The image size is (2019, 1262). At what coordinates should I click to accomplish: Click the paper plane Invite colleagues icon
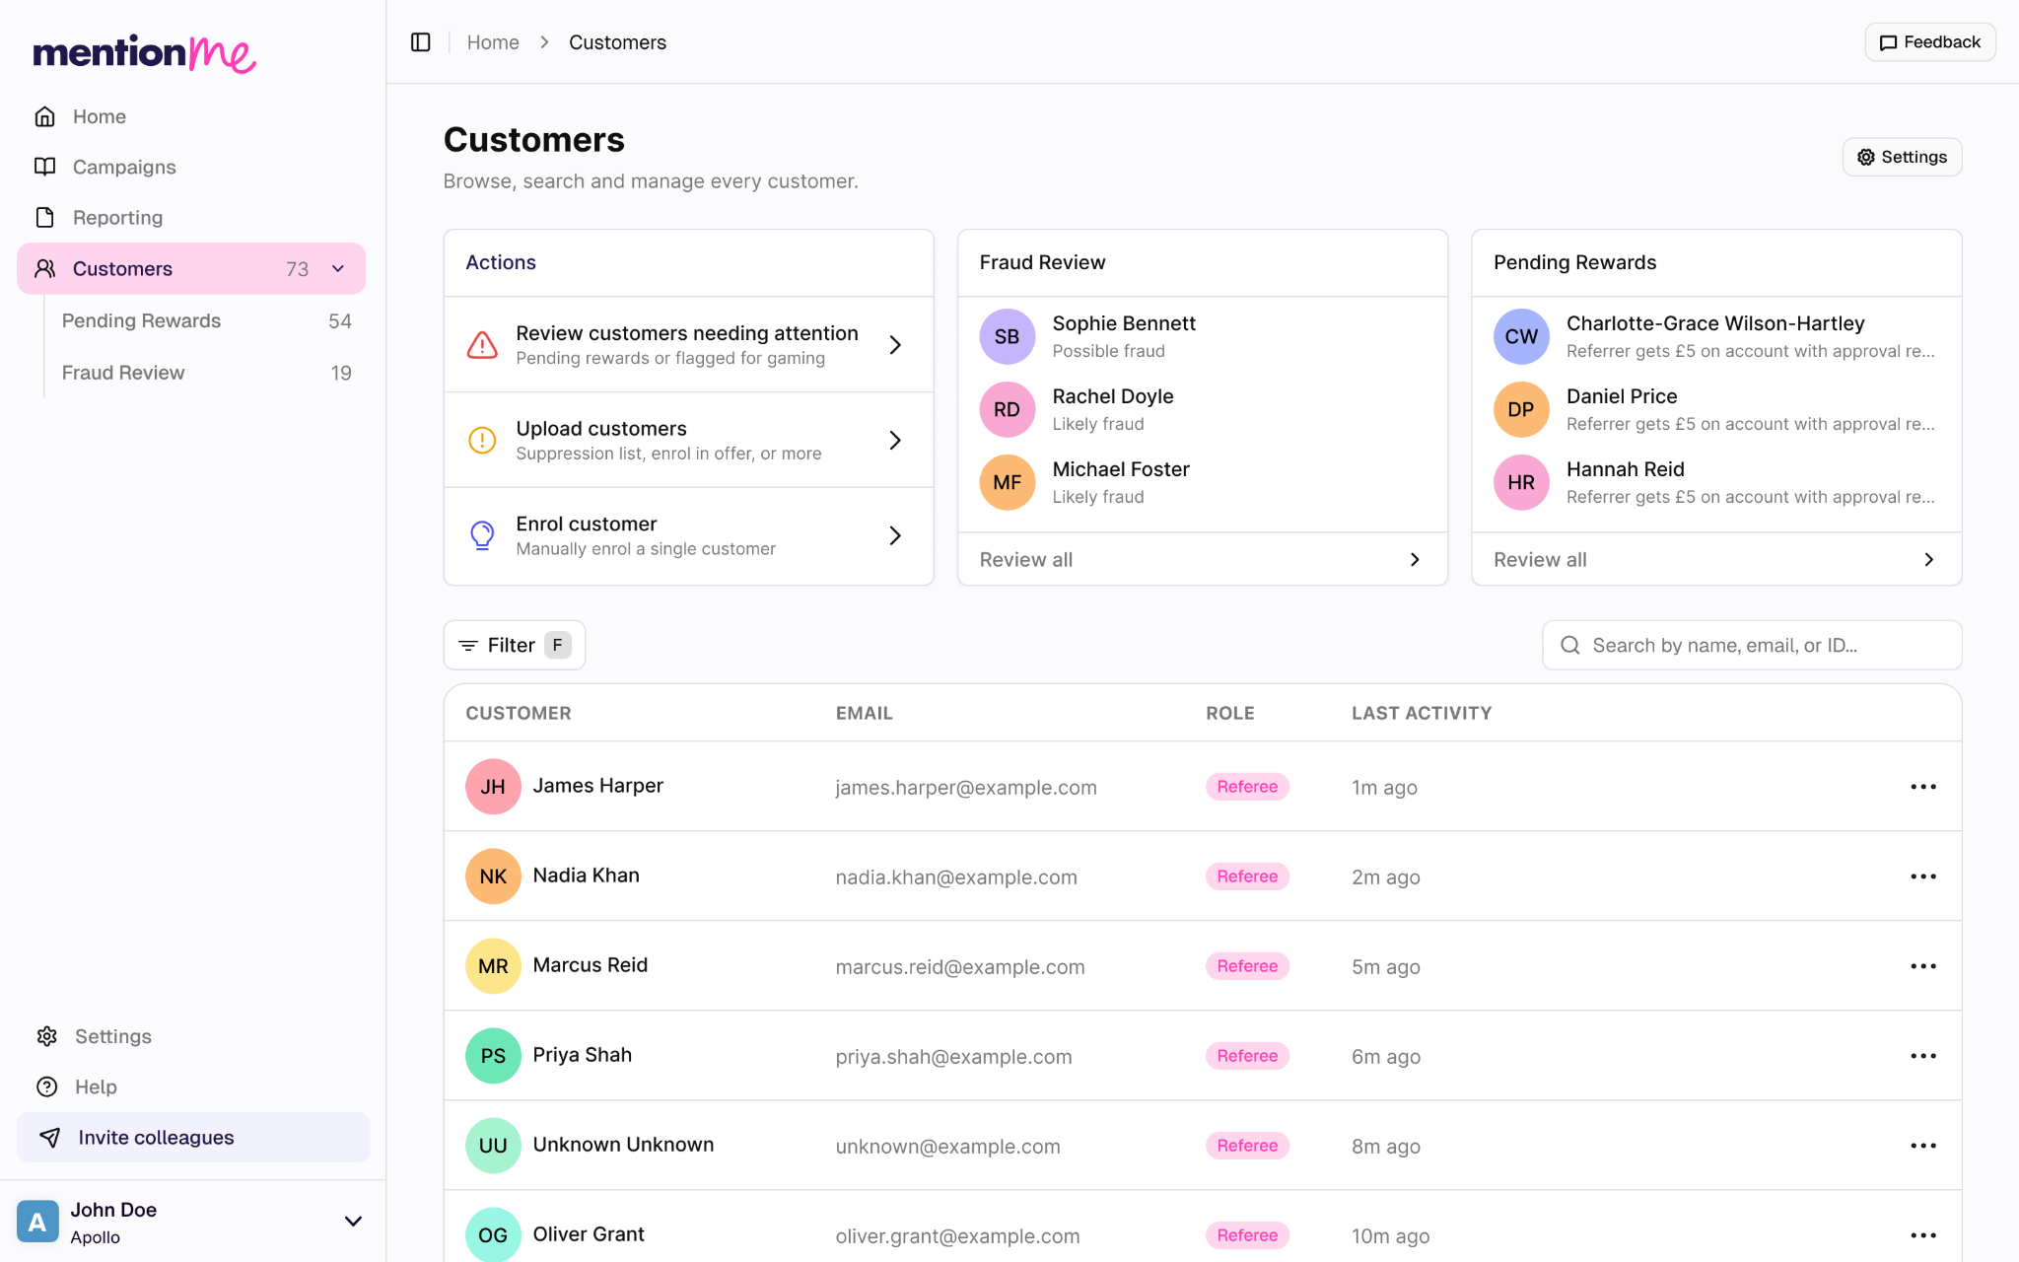[x=50, y=1137]
